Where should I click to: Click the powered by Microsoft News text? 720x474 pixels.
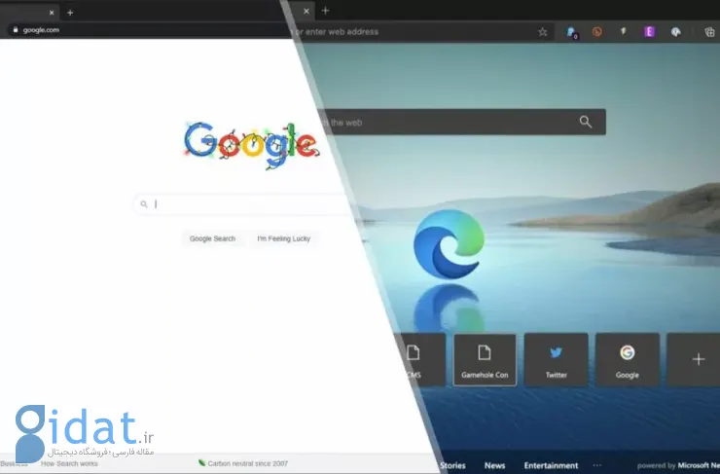pyautogui.click(x=678, y=466)
